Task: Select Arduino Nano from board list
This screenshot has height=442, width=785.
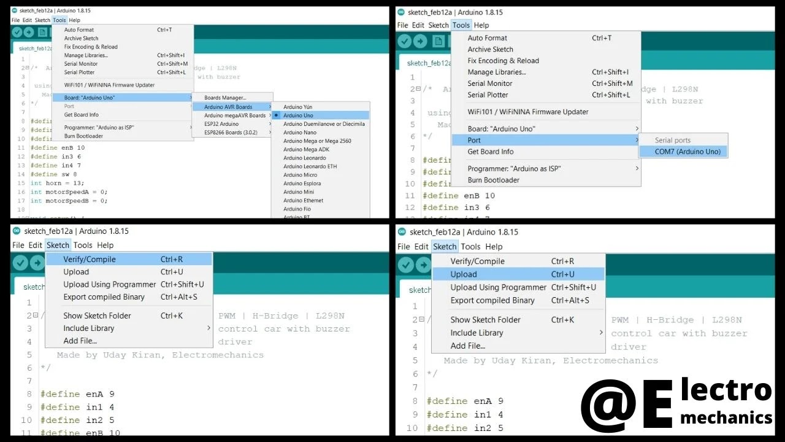Action: point(300,132)
